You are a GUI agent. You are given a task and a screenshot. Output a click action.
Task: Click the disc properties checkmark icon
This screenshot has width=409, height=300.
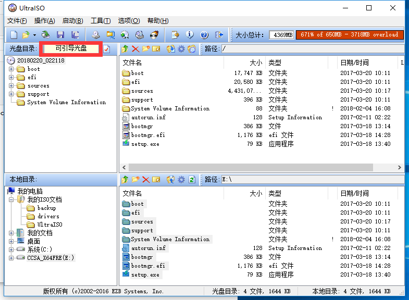click(106, 49)
